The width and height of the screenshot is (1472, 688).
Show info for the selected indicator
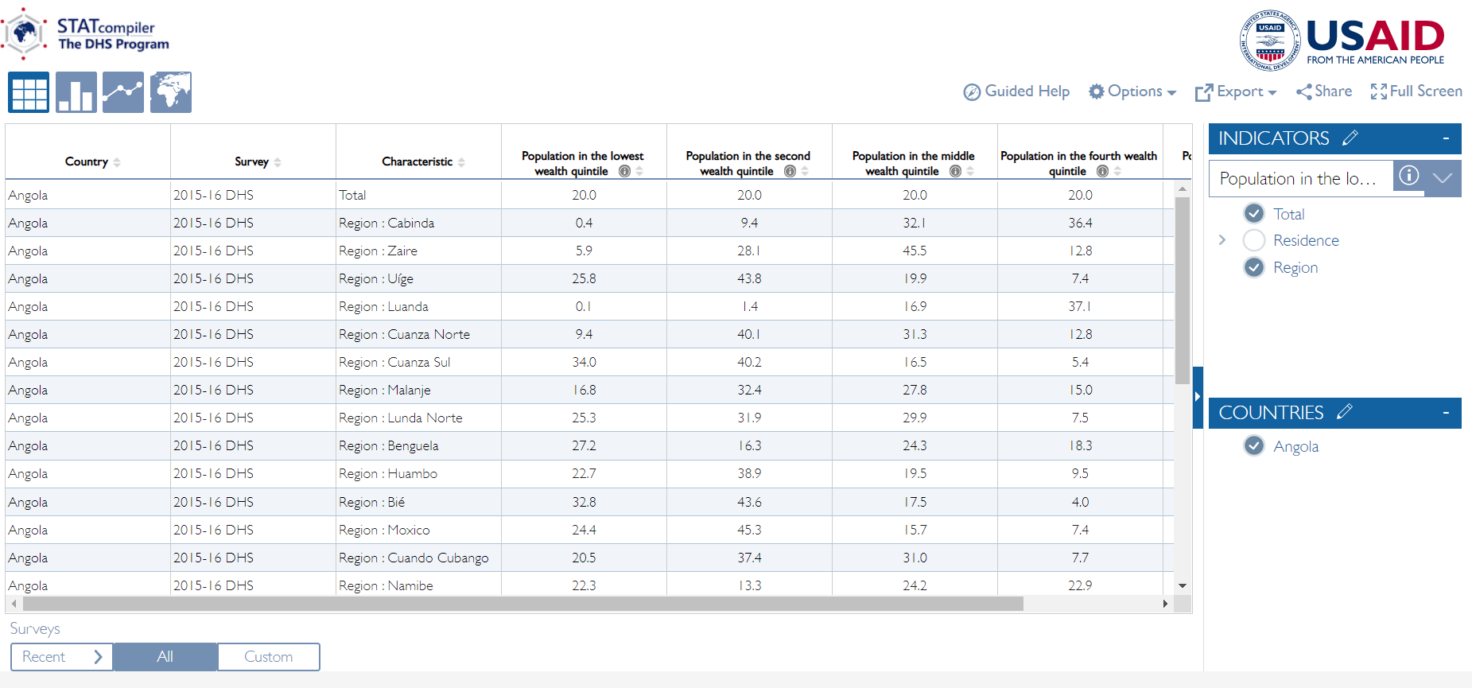point(1408,176)
